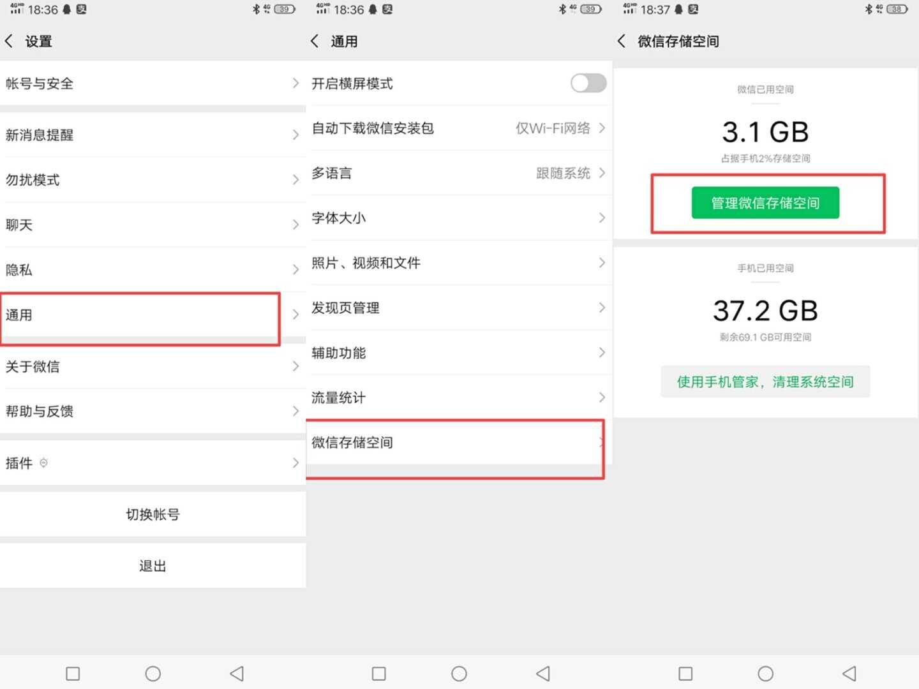Open 勿扰模式 settings
This screenshot has width=919, height=689.
[153, 180]
